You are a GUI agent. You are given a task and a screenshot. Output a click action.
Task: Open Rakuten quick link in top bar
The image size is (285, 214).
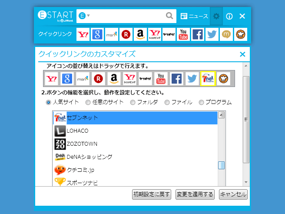coord(126,34)
